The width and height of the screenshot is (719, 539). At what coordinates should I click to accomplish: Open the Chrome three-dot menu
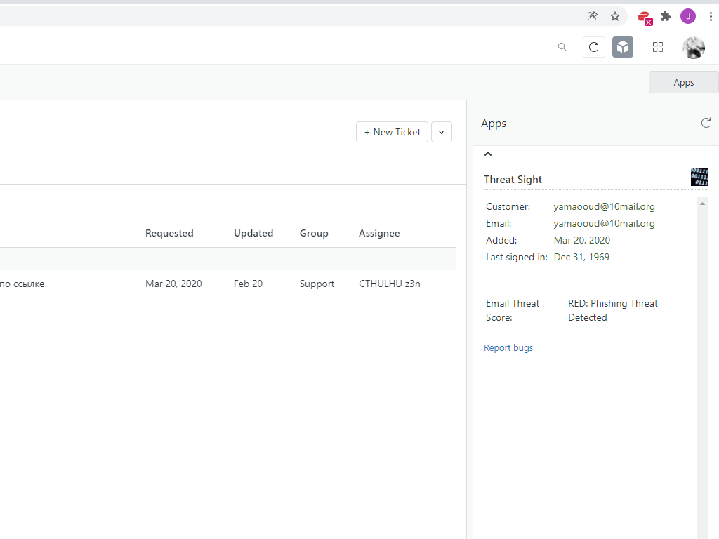[x=711, y=16]
